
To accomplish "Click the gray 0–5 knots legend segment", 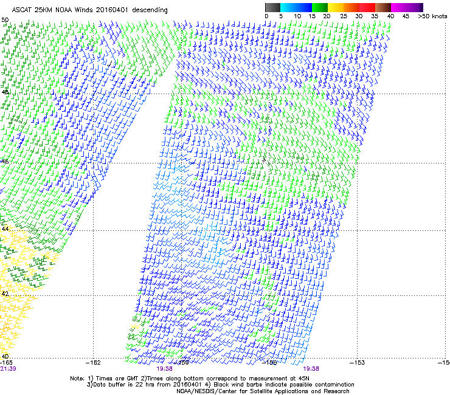I will click(272, 7).
